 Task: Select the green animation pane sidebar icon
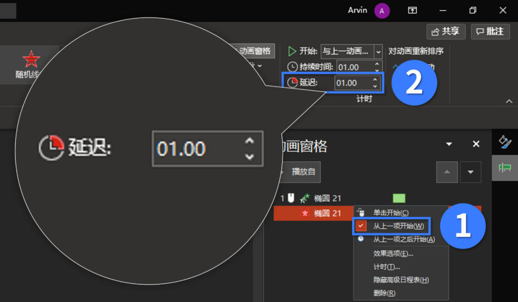505,168
